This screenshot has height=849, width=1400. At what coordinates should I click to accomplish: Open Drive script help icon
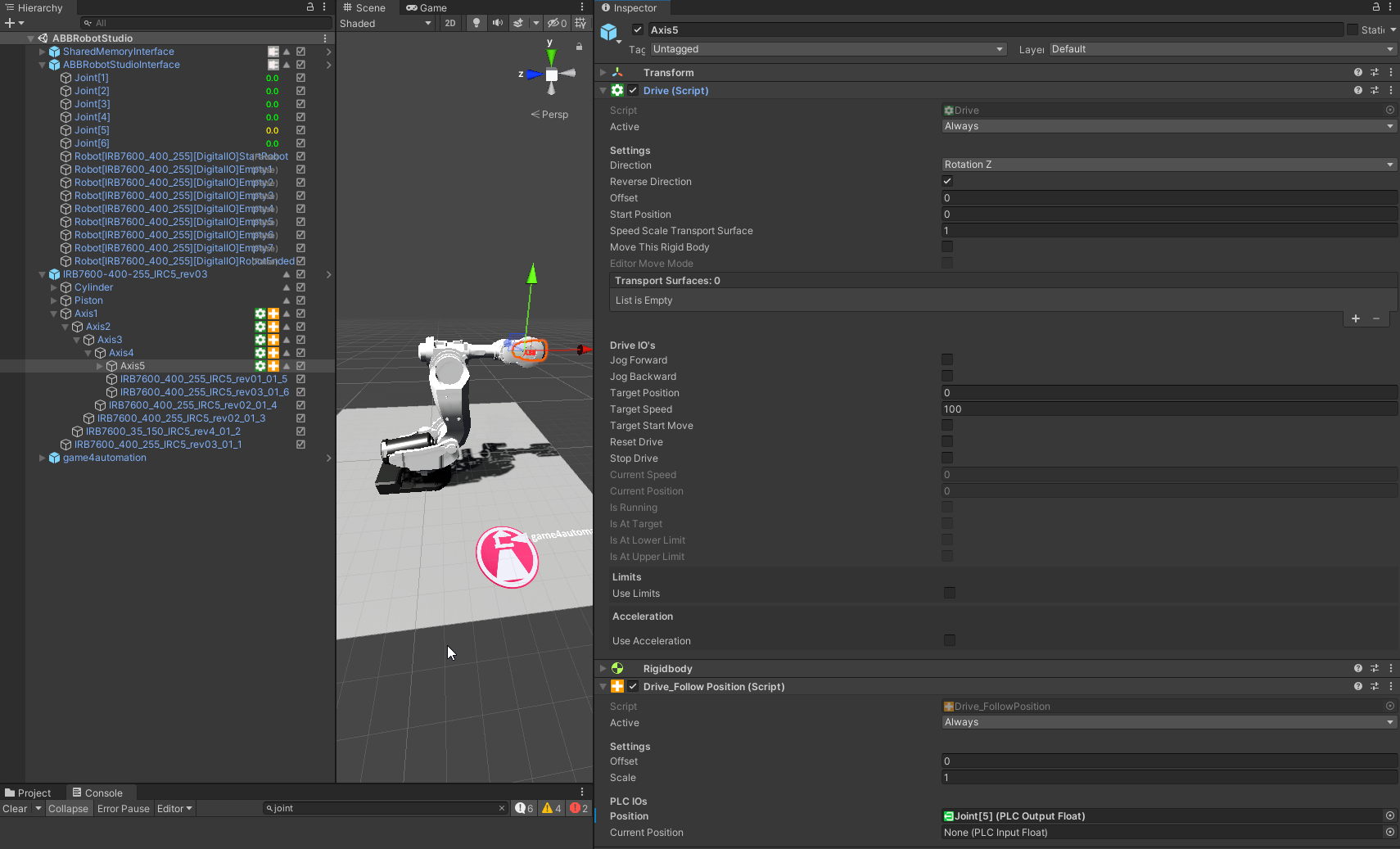click(1357, 91)
